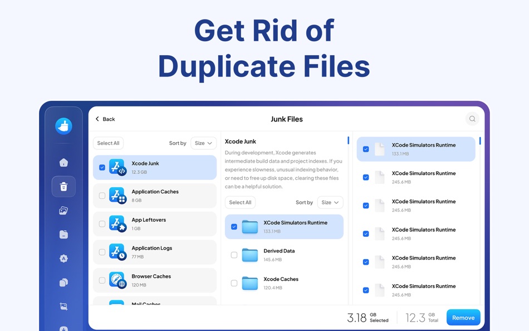The height and width of the screenshot is (331, 529).
Task: Click the XCode Simulators Runtime folder icon
Action: click(x=250, y=227)
